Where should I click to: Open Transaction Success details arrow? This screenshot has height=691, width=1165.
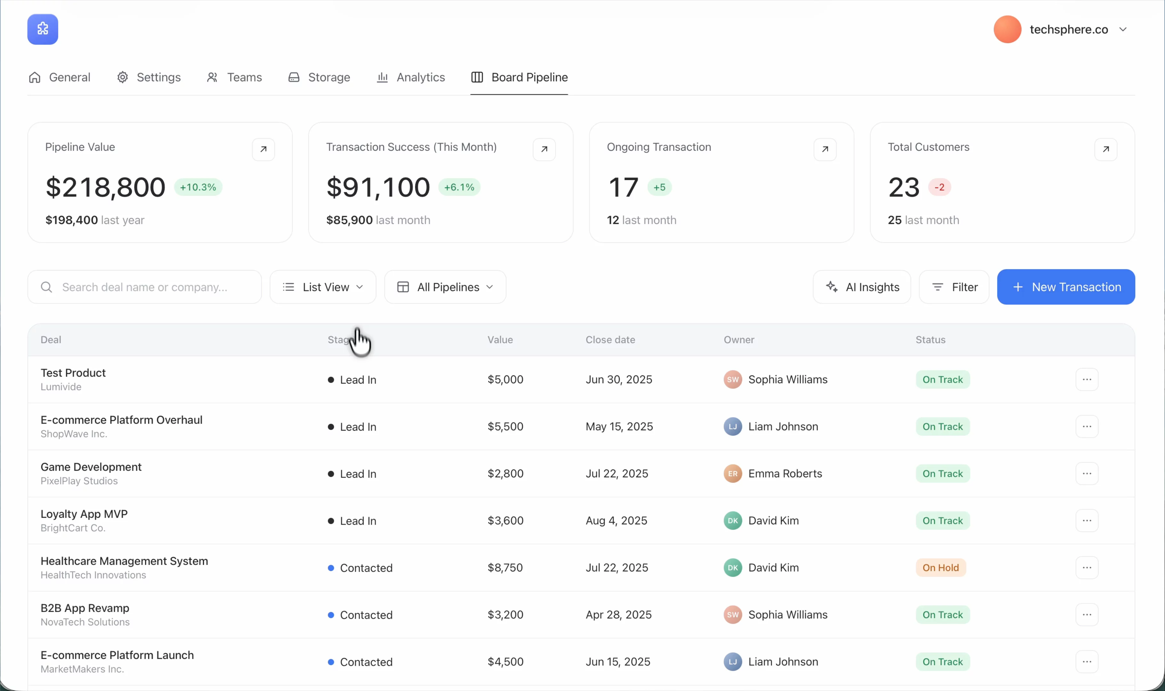544,149
